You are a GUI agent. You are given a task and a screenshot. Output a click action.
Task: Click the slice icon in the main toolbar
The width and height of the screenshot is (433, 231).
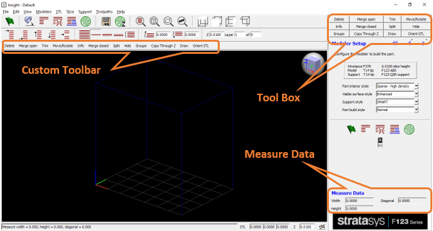(44, 21)
